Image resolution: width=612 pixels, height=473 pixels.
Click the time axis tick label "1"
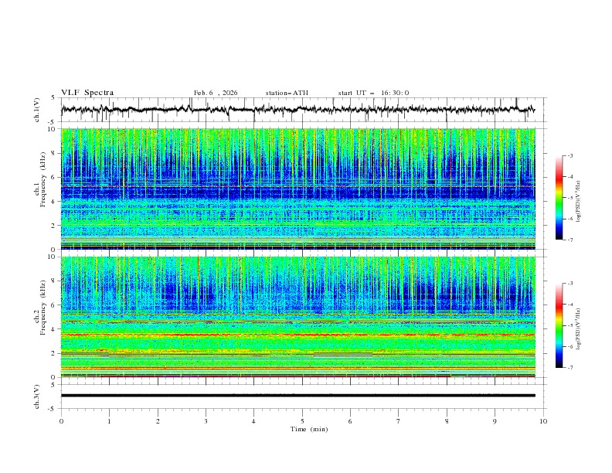coord(109,421)
